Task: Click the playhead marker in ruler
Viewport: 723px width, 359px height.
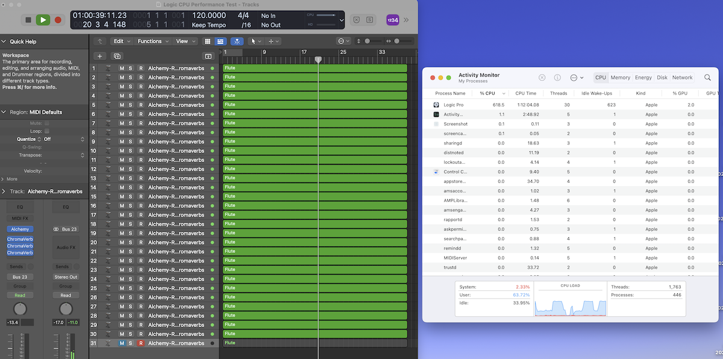Action: click(318, 60)
